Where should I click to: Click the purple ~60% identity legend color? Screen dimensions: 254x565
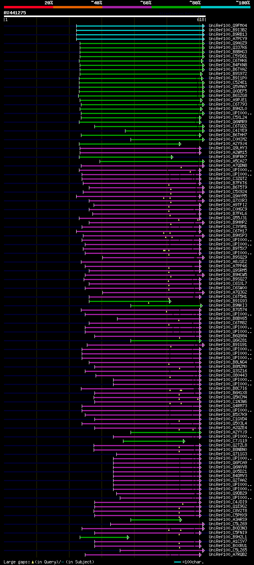(127, 7)
